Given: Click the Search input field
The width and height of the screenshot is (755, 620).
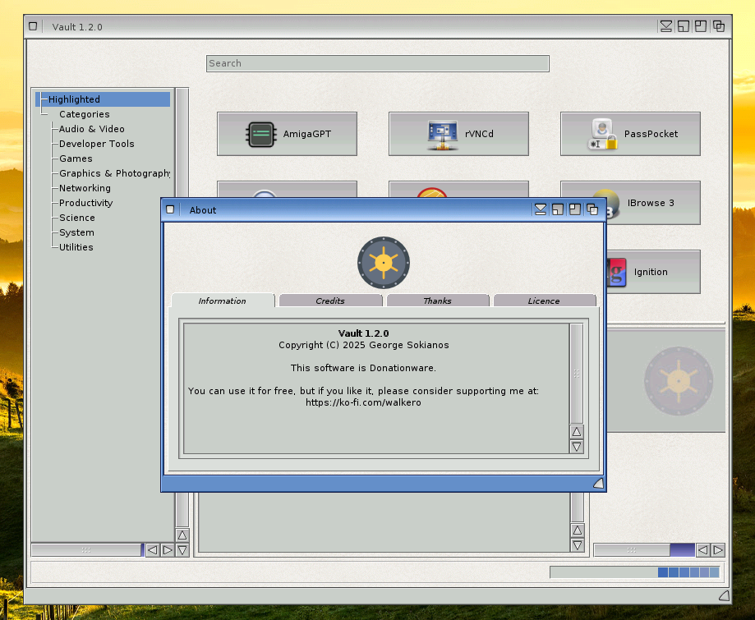Looking at the screenshot, I should click(377, 63).
